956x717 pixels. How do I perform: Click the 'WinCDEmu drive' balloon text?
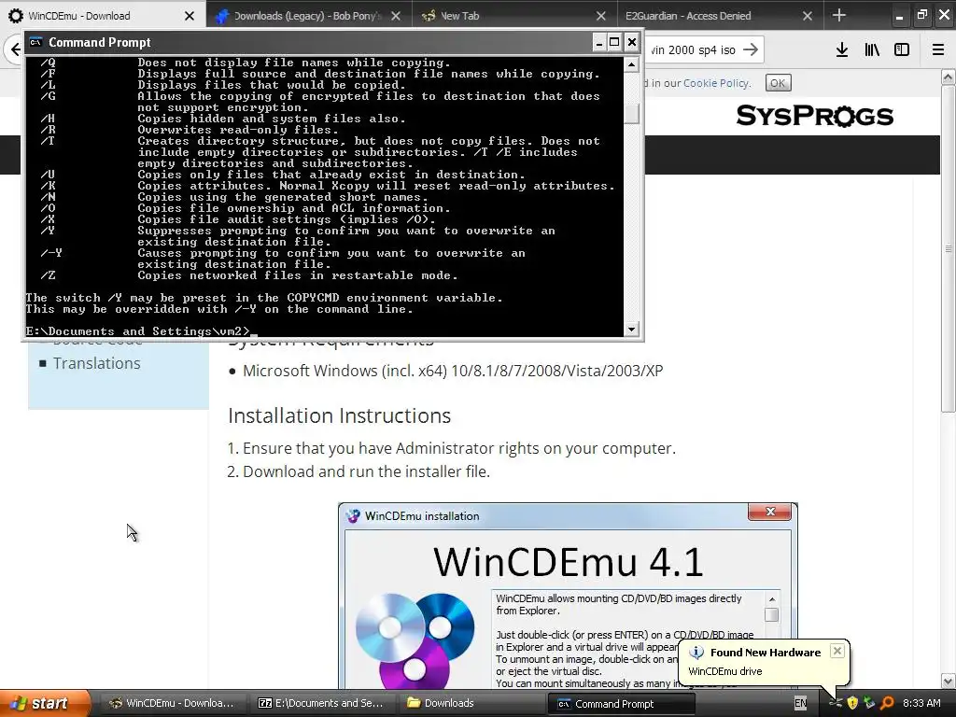point(724,671)
